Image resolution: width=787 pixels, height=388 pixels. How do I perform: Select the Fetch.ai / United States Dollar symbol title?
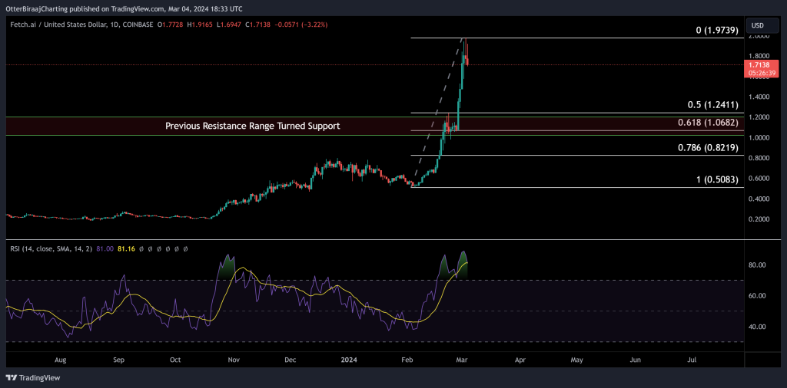tap(63, 24)
